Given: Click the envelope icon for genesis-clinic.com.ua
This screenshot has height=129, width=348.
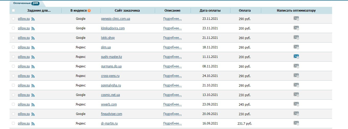Looking at the screenshot, I should tap(296, 19).
